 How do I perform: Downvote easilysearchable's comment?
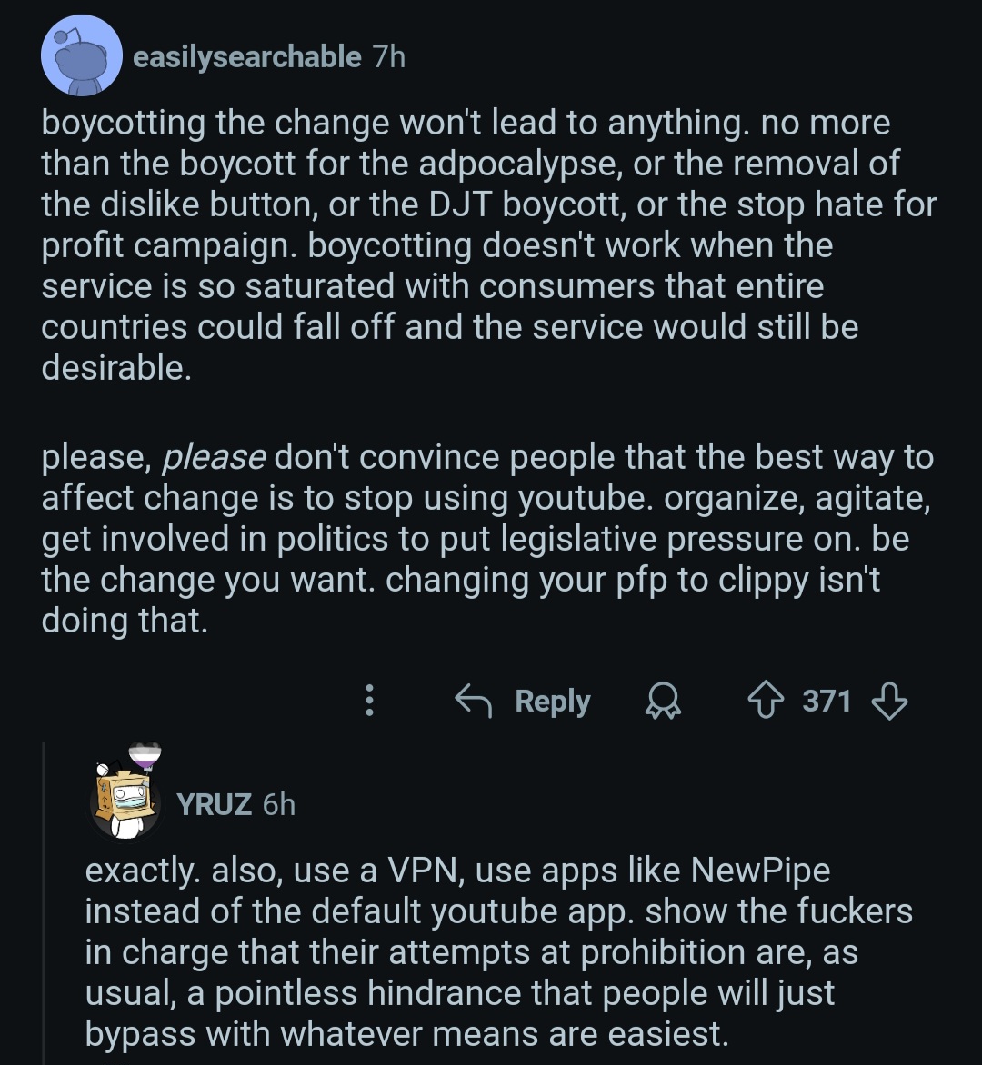click(889, 701)
